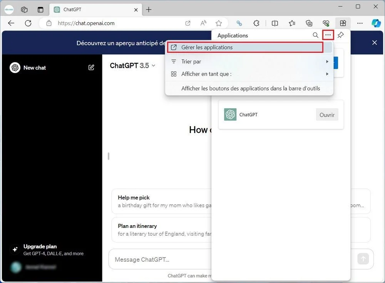Dismiss the Découvrez un aperçu banner

375,42
